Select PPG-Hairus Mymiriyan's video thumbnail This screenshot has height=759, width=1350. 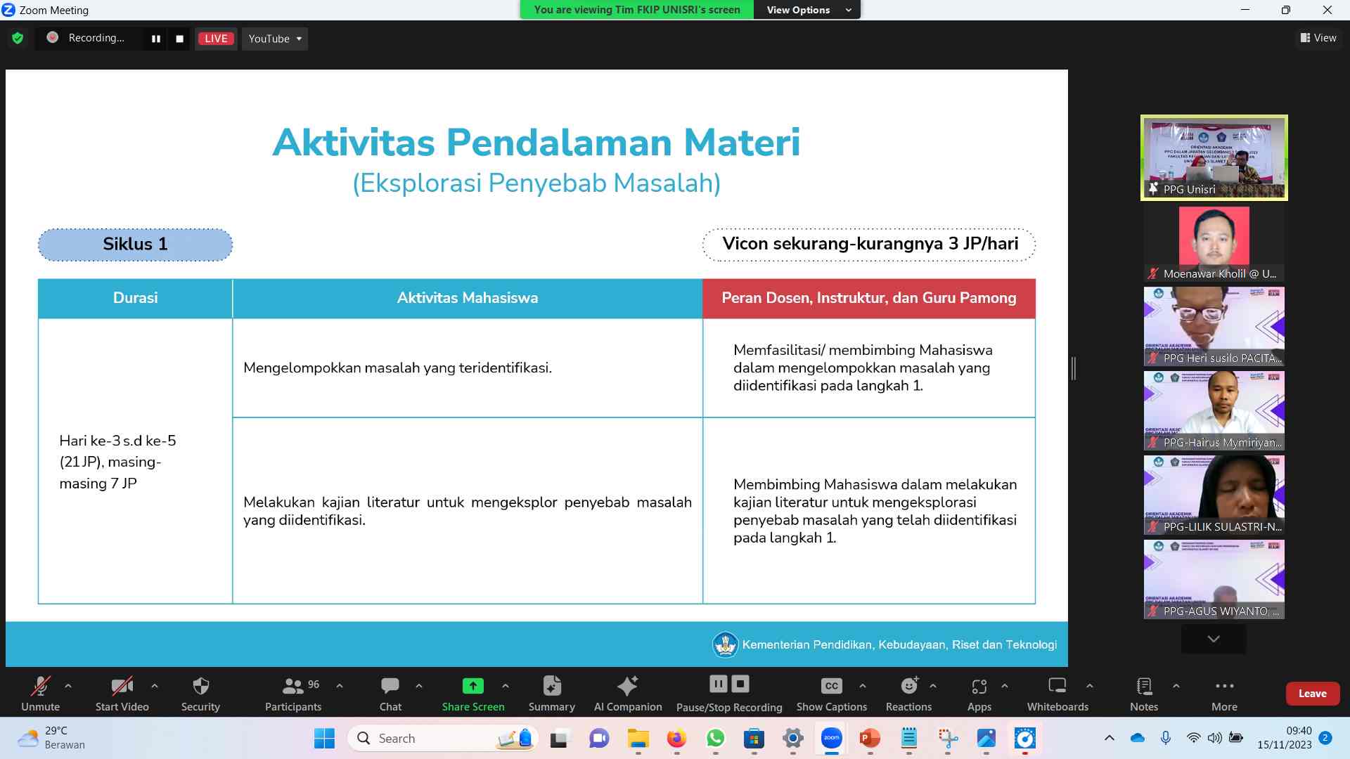pyautogui.click(x=1214, y=410)
